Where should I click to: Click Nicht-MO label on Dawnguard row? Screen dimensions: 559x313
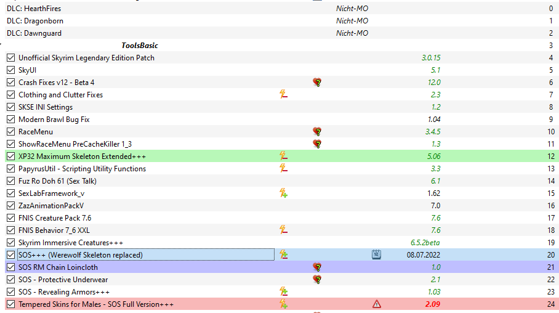point(352,33)
